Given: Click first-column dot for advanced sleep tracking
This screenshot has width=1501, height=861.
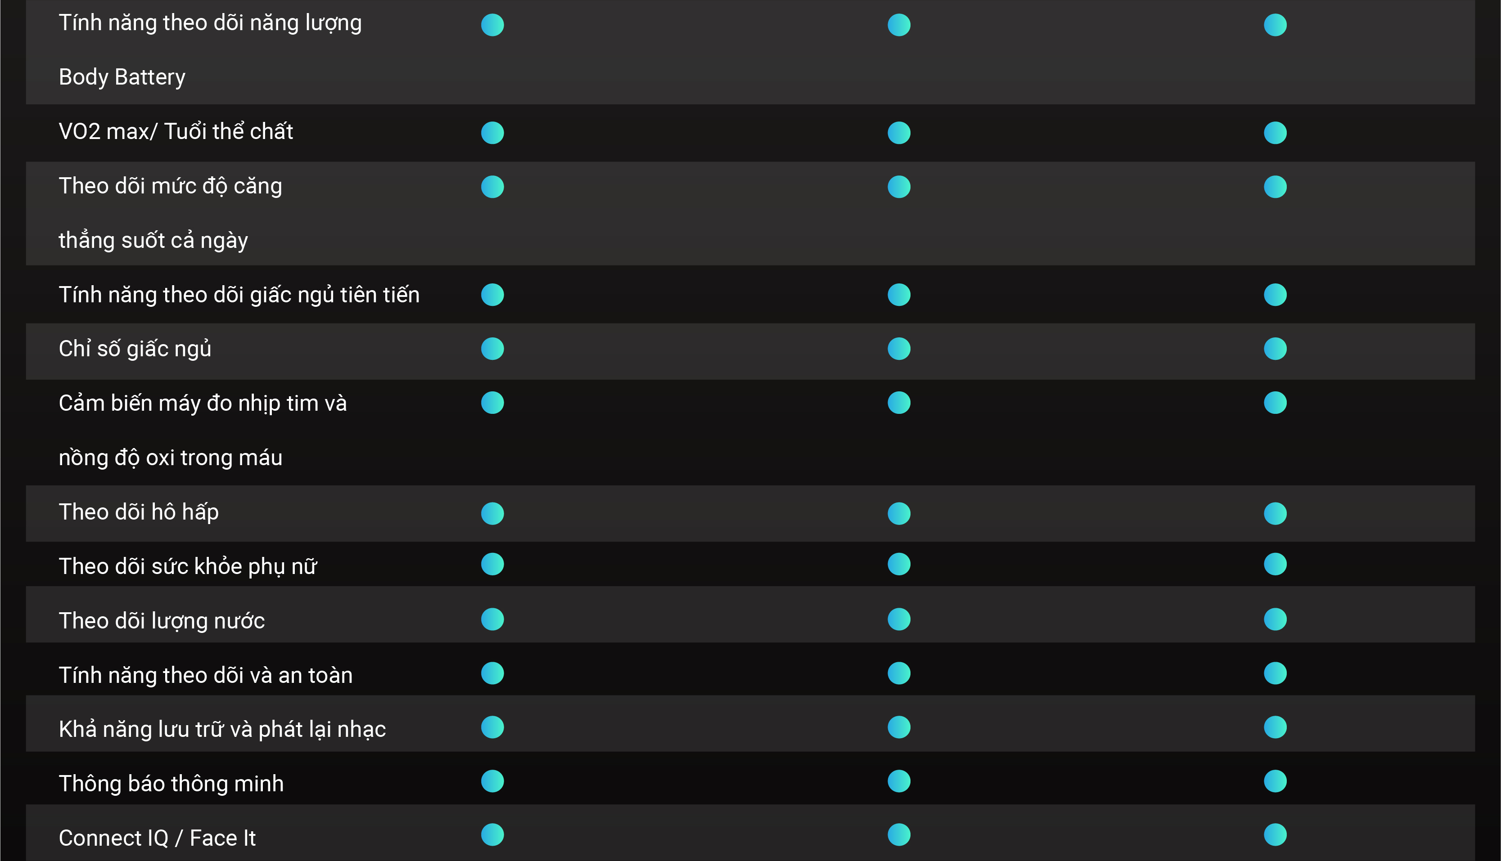Looking at the screenshot, I should (492, 295).
